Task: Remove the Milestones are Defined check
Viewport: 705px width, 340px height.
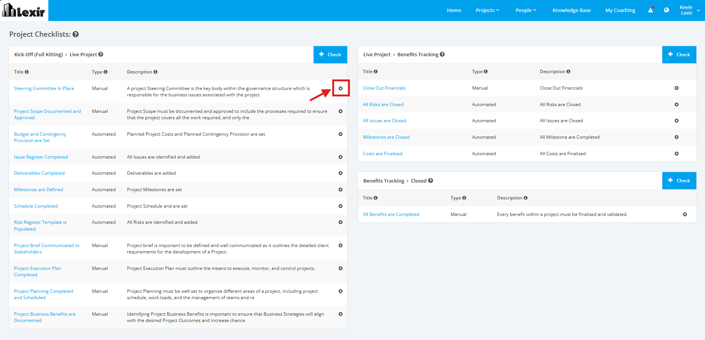Action: [x=341, y=190]
